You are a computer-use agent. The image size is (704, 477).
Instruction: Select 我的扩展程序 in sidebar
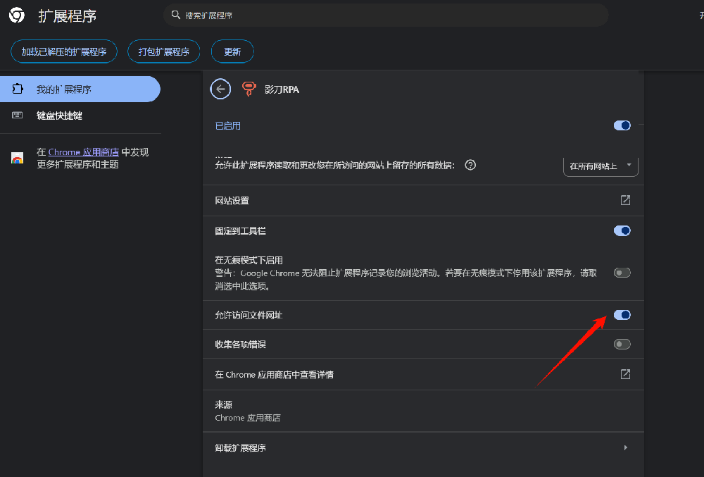coord(80,89)
